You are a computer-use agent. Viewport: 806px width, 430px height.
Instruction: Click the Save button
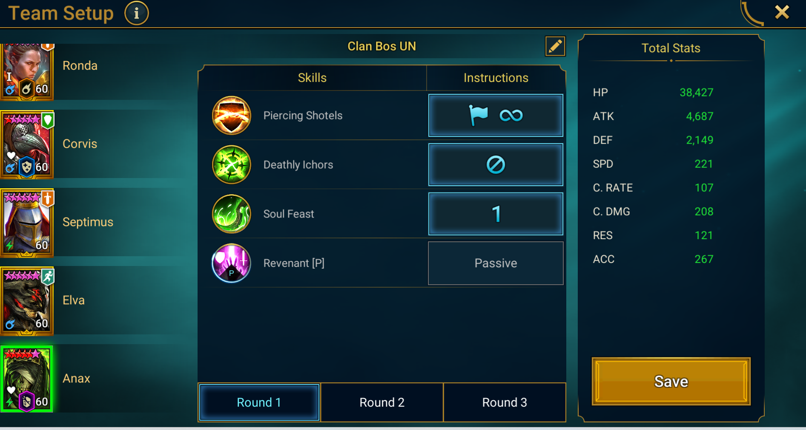671,381
